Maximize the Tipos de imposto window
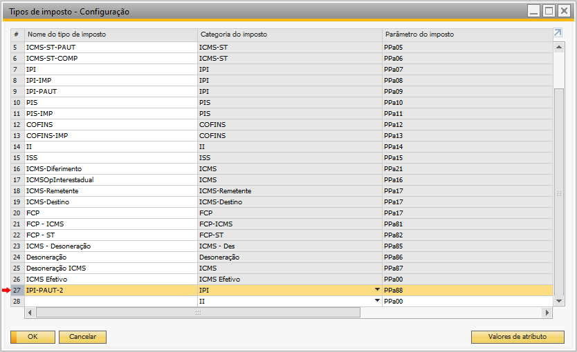Viewport: 577px width, 352px height. (x=549, y=10)
